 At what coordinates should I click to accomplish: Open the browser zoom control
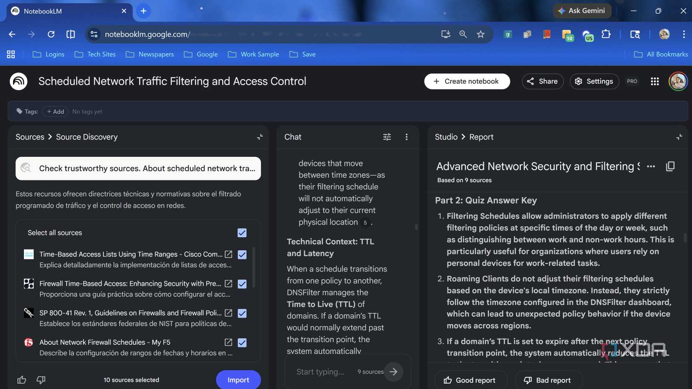[463, 34]
